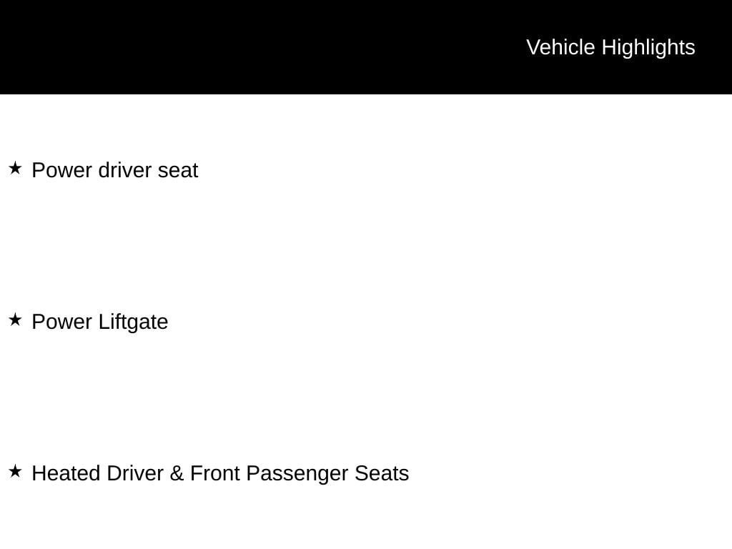Select the Power Liftgate highlight text
The width and height of the screenshot is (732, 549).
click(100, 322)
